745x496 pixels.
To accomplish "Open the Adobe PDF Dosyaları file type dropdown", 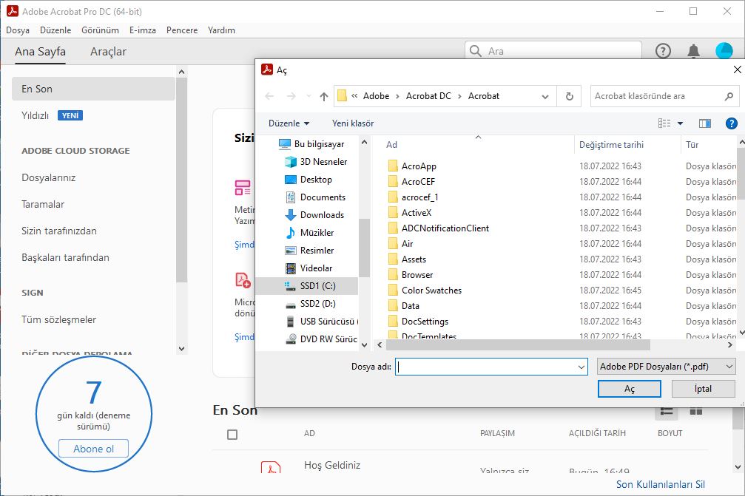I will 666,367.
